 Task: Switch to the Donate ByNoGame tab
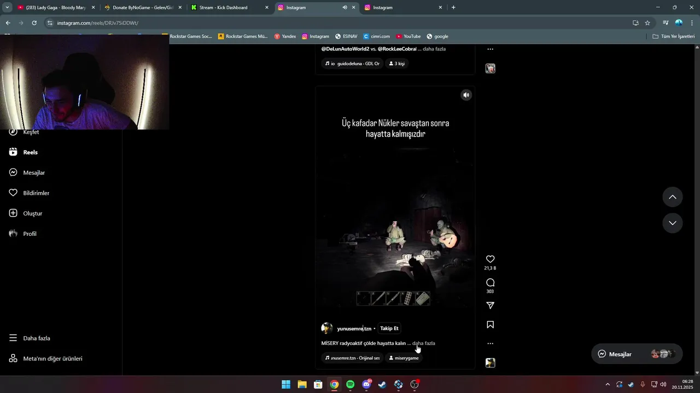(143, 8)
